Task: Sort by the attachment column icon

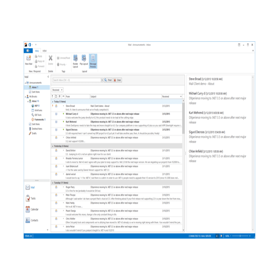Action: [x=60, y=96]
